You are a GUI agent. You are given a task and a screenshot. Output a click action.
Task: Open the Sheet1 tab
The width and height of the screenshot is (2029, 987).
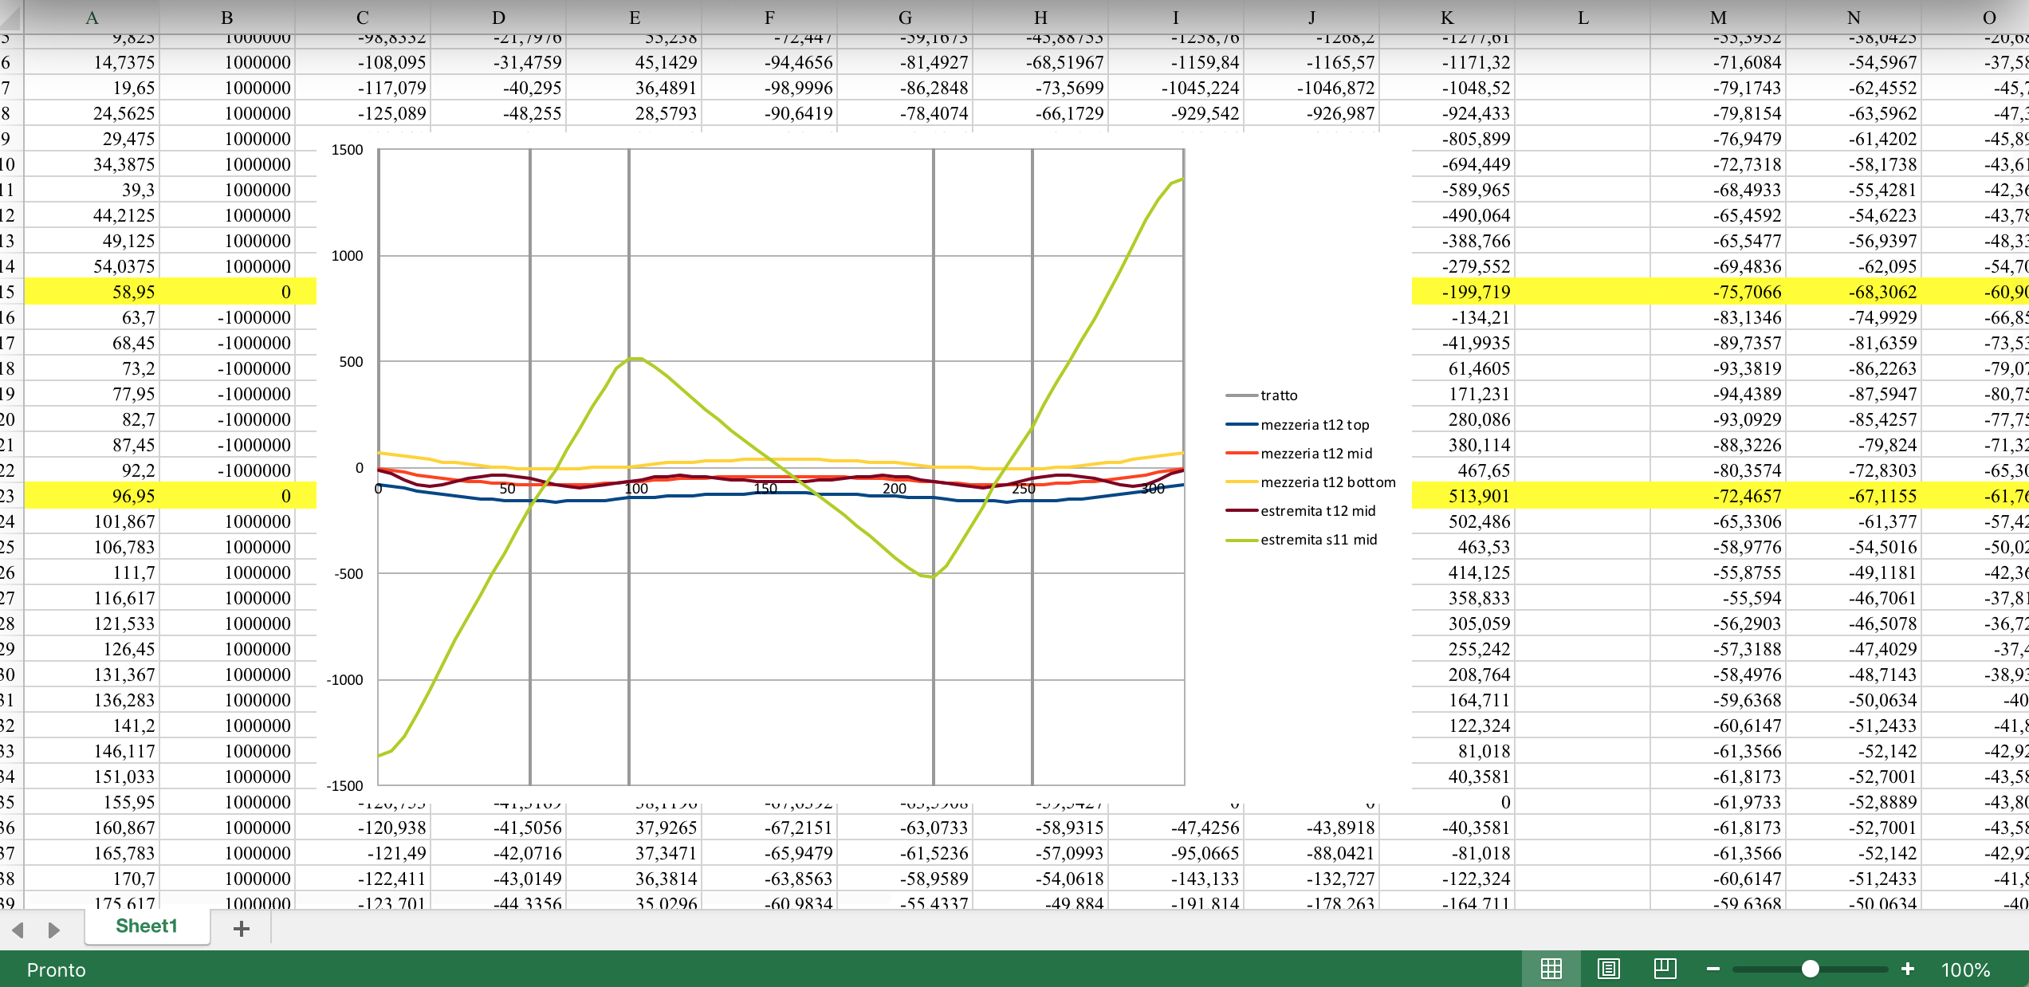point(147,926)
